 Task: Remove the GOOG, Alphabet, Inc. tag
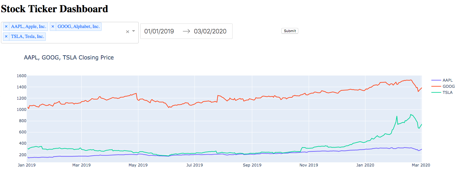(x=53, y=27)
